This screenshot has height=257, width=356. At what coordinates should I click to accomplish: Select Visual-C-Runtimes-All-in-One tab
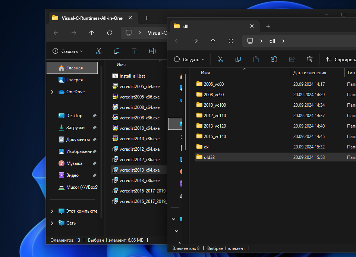coord(94,18)
